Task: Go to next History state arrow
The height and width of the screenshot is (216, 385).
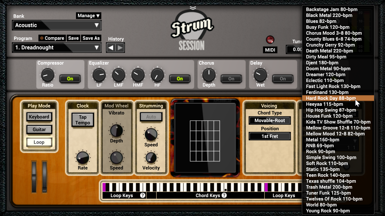Action: [120, 48]
